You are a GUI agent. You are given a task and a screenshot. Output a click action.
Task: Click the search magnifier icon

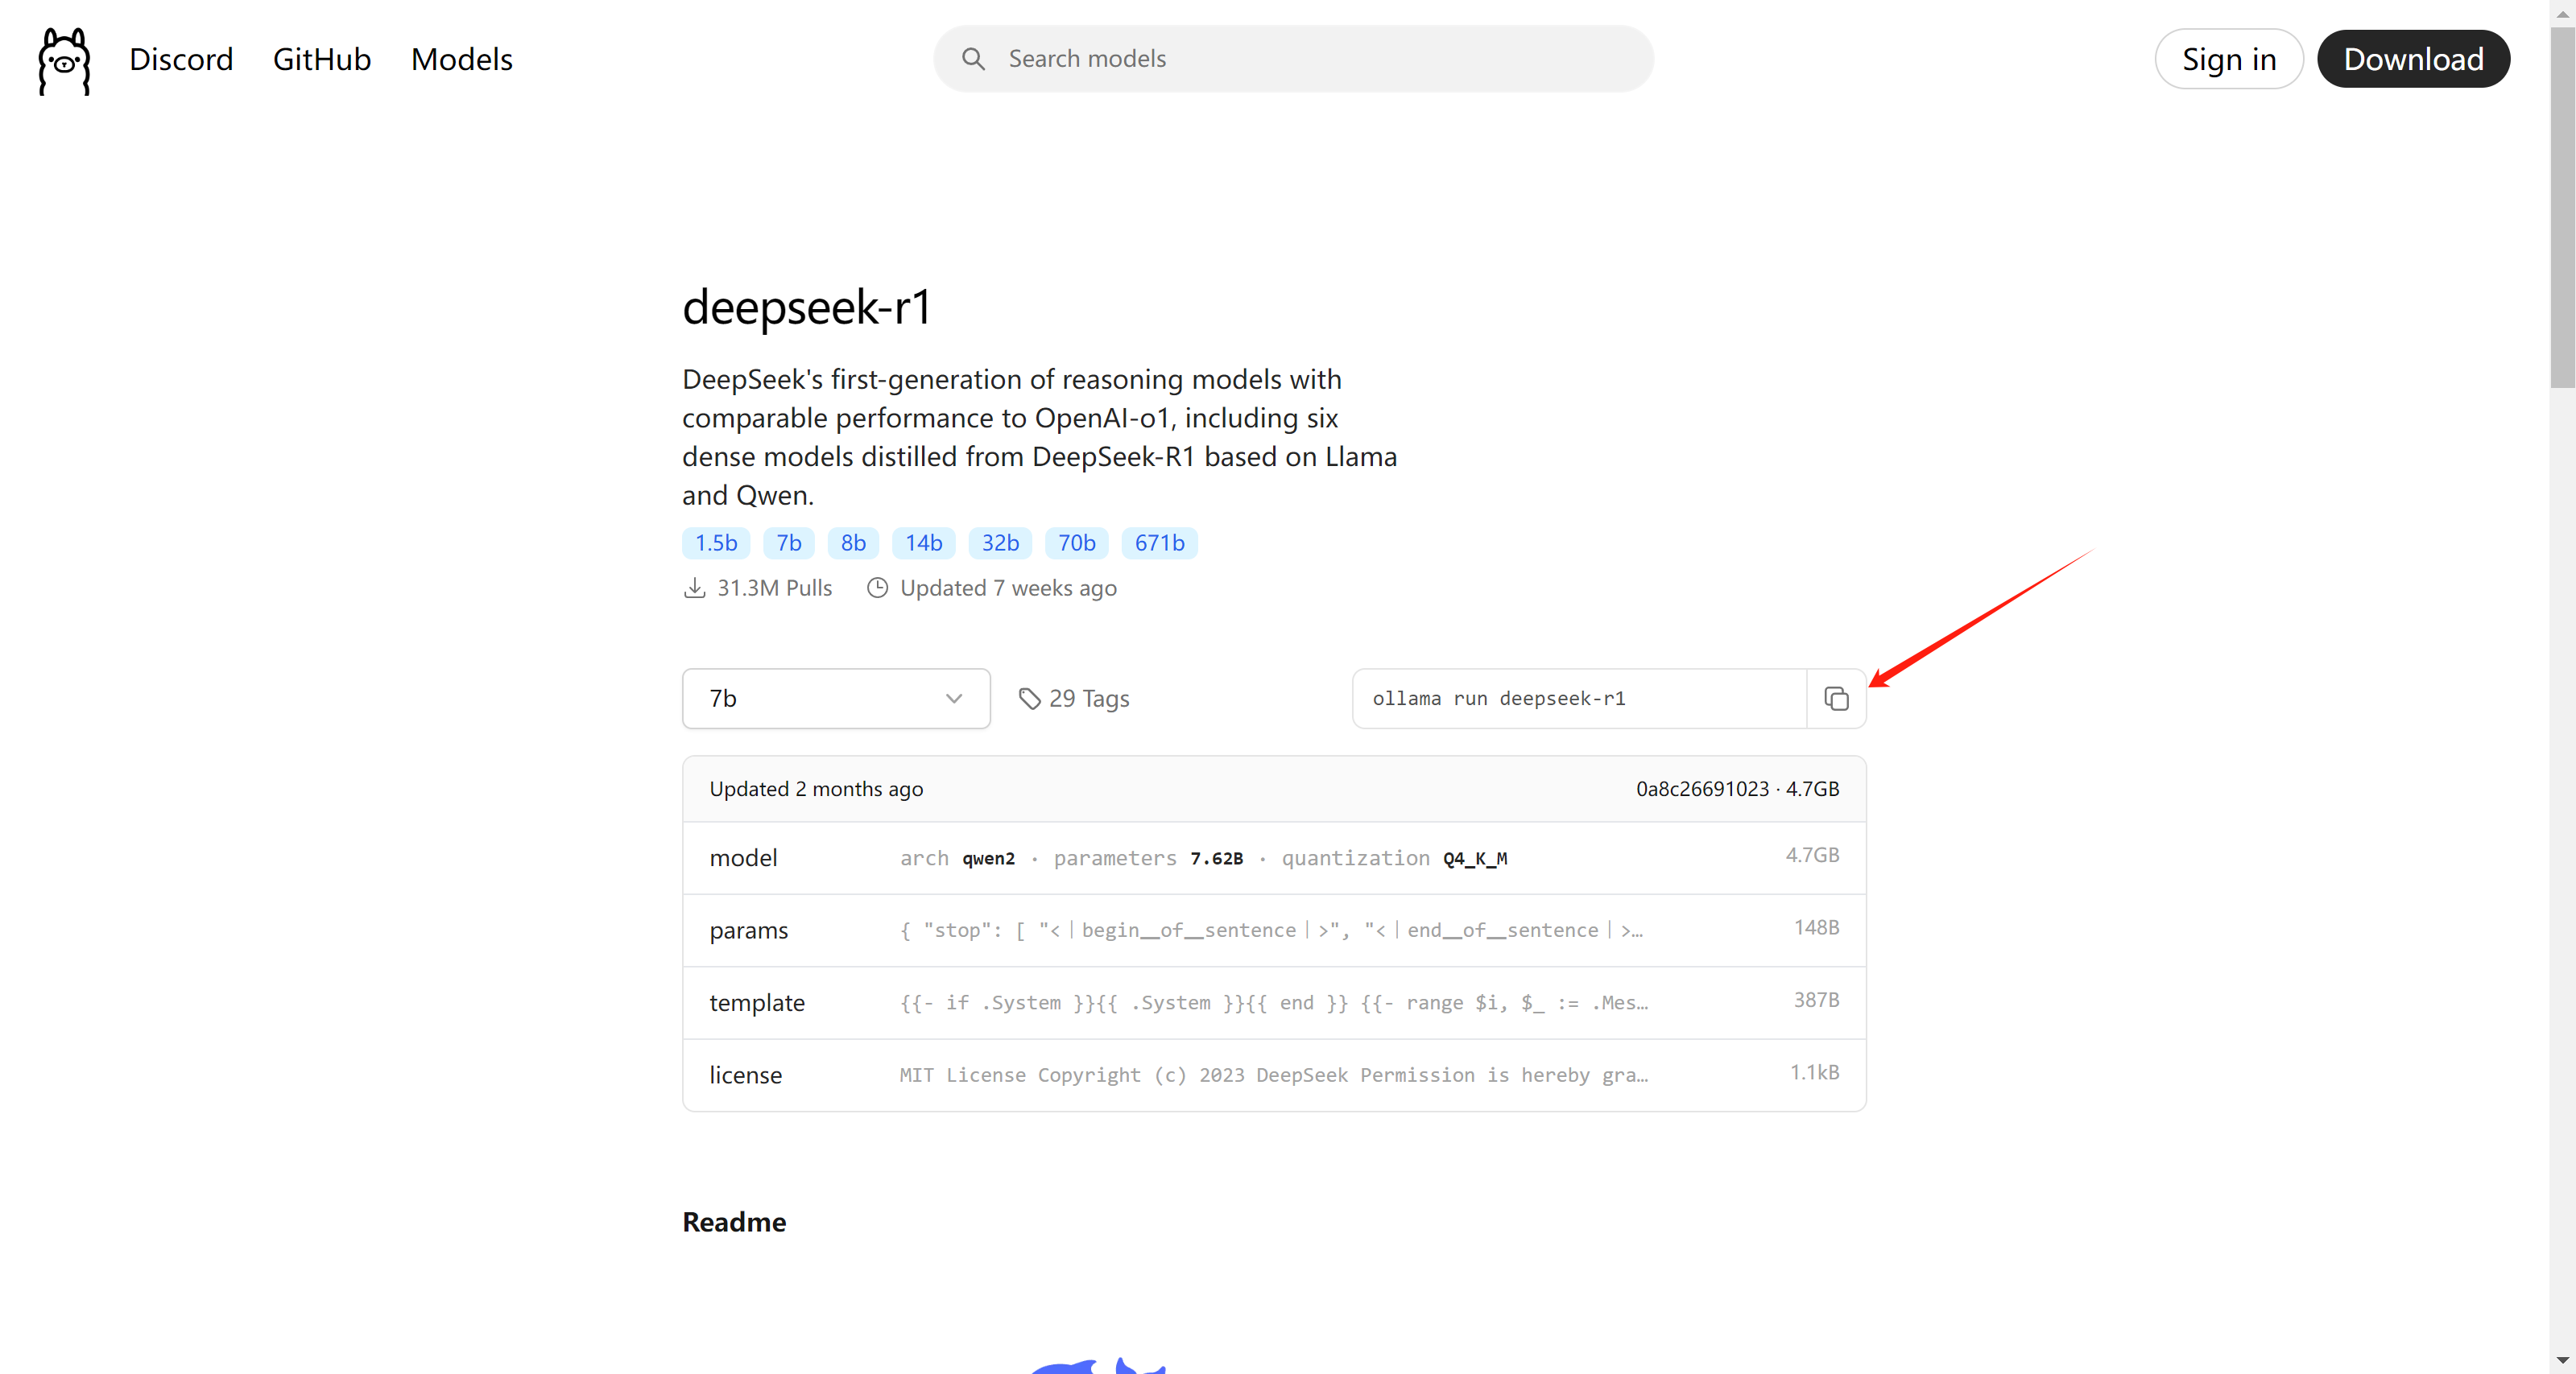pyautogui.click(x=973, y=59)
